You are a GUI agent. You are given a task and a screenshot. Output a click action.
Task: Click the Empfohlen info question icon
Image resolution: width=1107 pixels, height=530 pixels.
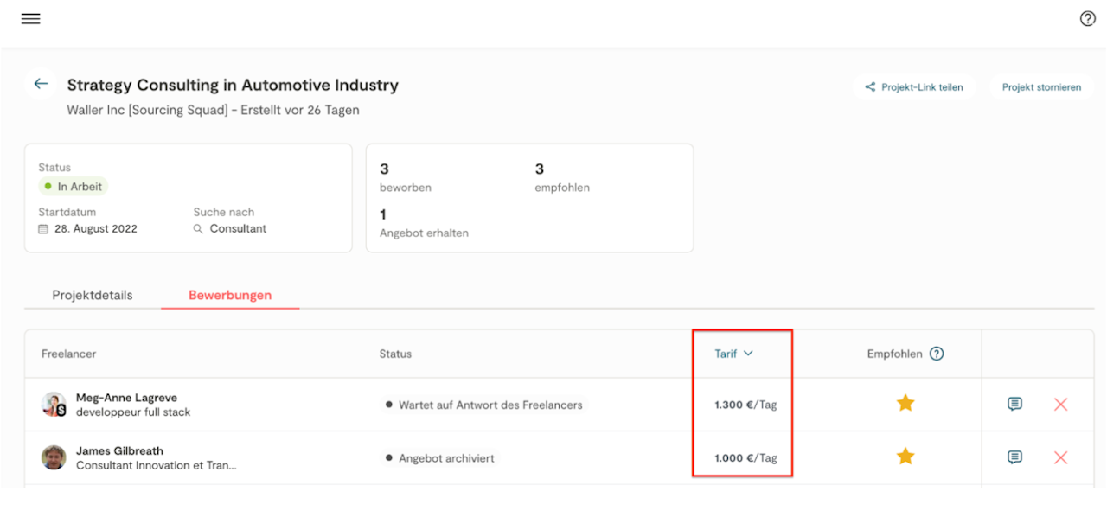pyautogui.click(x=937, y=354)
